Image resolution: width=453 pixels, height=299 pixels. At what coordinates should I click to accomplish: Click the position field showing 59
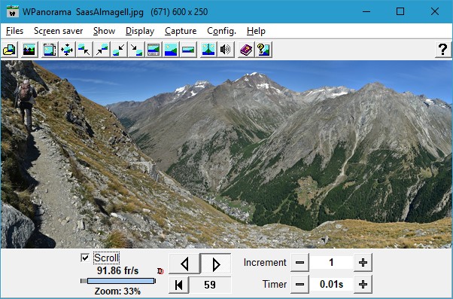(x=210, y=285)
